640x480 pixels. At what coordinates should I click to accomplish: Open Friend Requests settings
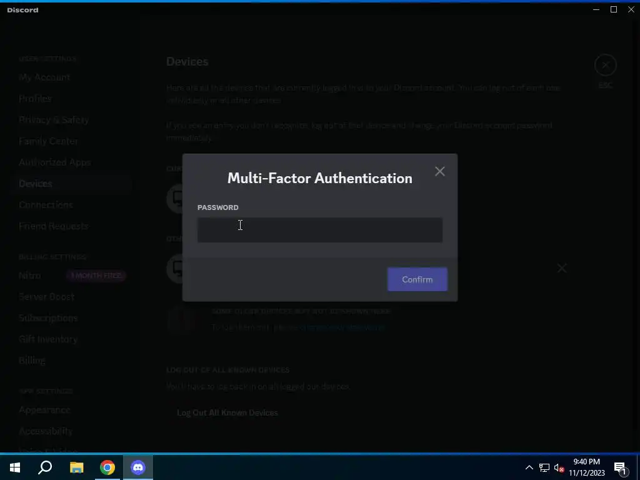tap(54, 226)
